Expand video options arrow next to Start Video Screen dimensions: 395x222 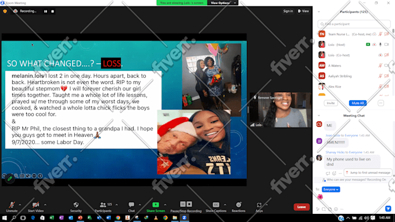pos(45,205)
